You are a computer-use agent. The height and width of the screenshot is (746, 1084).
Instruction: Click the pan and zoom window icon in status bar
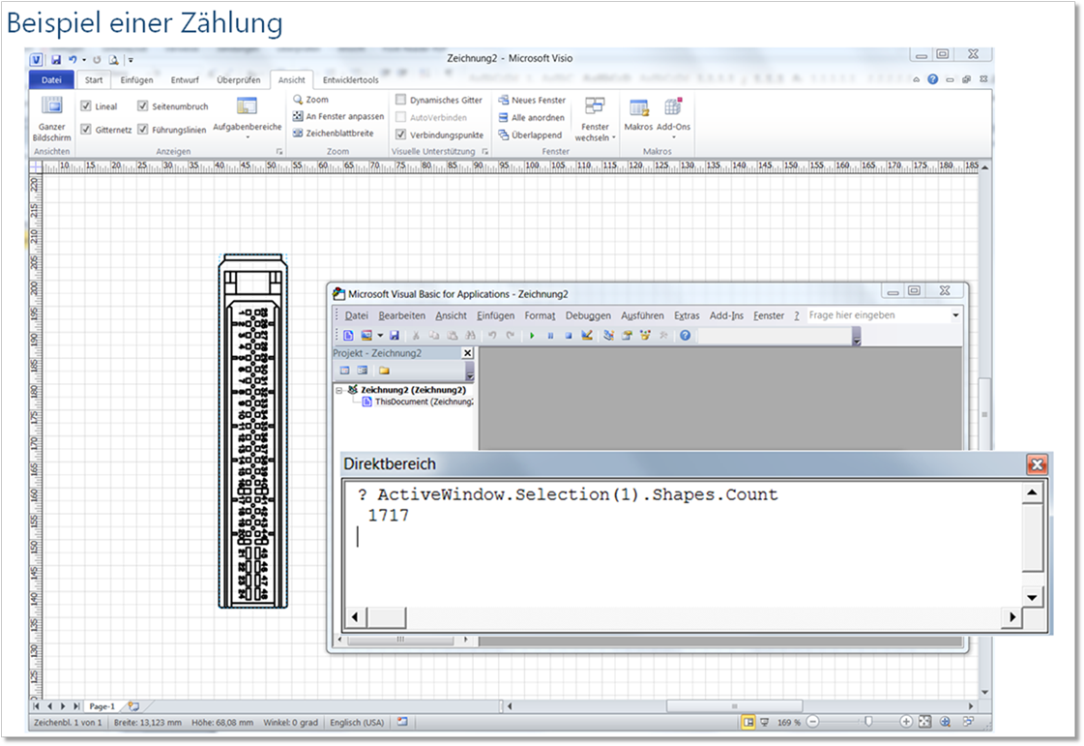[x=945, y=722]
